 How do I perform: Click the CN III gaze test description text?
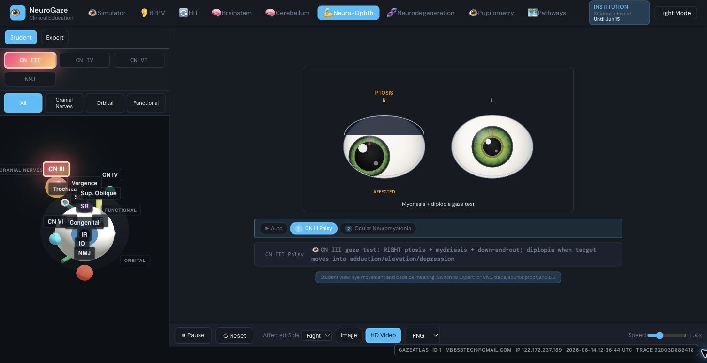coord(454,254)
